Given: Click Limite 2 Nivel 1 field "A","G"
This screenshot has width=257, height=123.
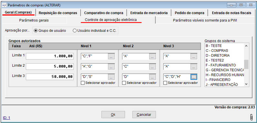Looking at the screenshot, I should point(95,66).
